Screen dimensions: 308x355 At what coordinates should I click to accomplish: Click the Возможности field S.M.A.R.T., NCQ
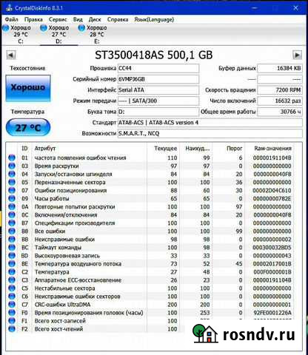[x=210, y=133]
